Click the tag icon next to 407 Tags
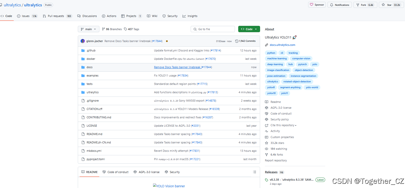This screenshot has width=405, height=188. click(126, 29)
